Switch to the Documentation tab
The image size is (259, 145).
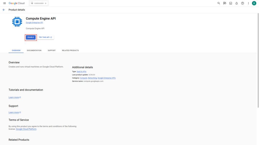coord(34,50)
